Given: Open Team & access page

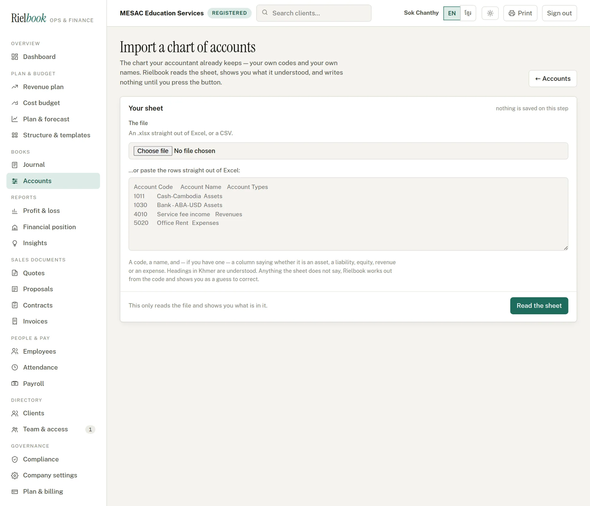Looking at the screenshot, I should pos(53,429).
